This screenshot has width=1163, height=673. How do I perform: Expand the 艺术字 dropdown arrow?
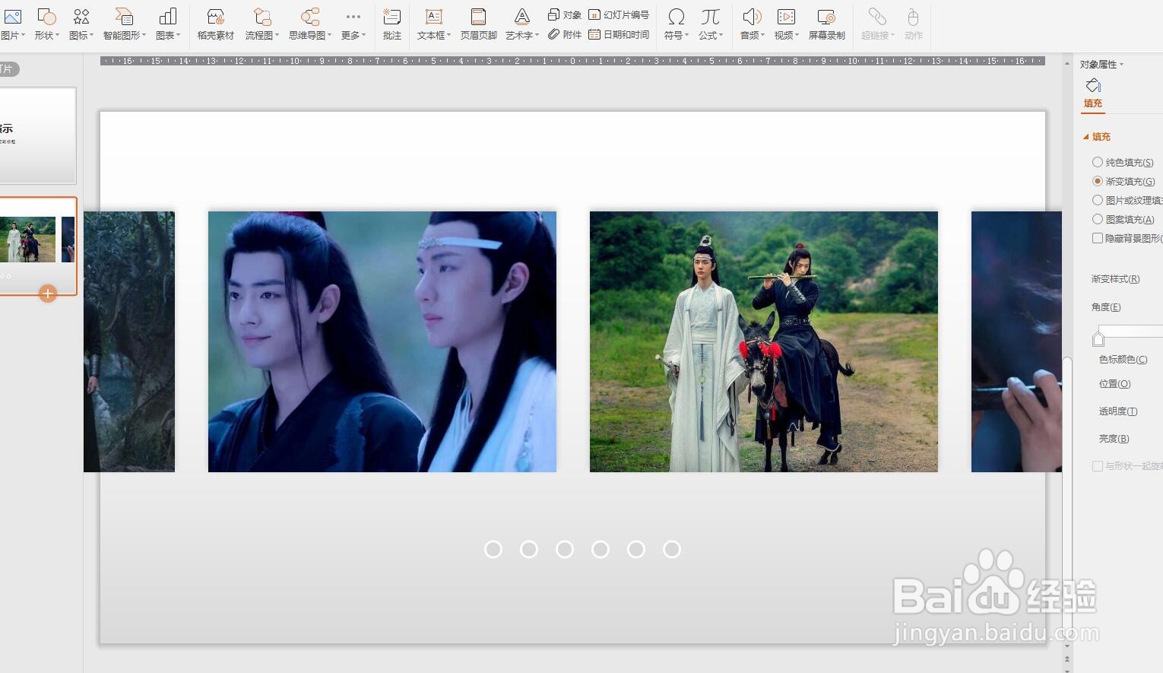click(537, 36)
